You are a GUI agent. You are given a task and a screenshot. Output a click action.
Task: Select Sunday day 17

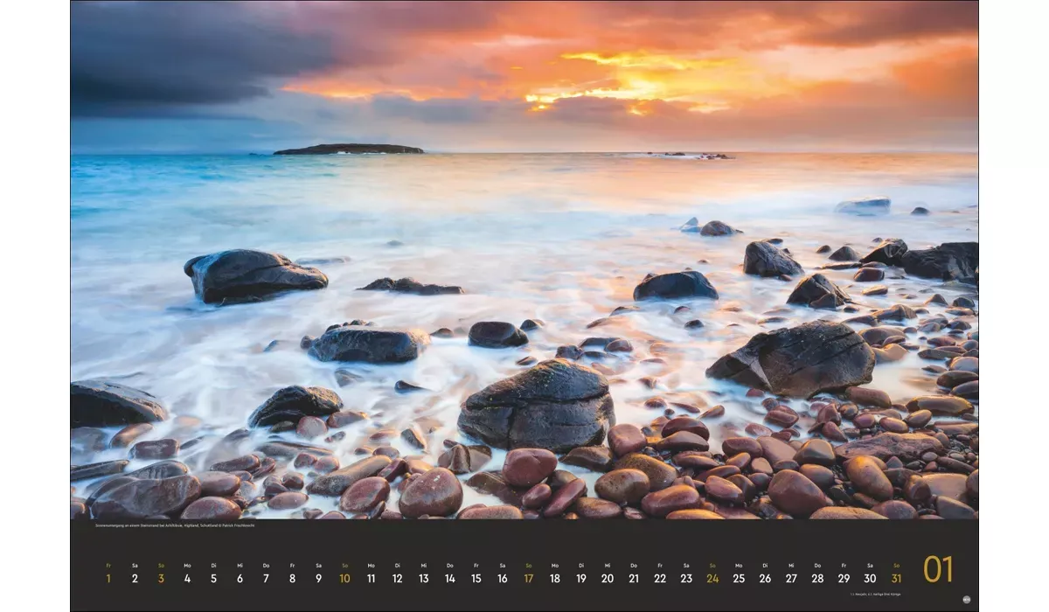[x=528, y=574]
